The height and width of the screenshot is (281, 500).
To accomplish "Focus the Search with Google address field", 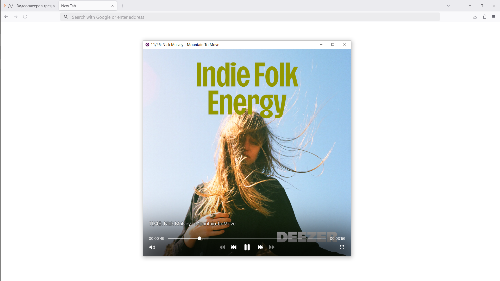I will click(250, 17).
